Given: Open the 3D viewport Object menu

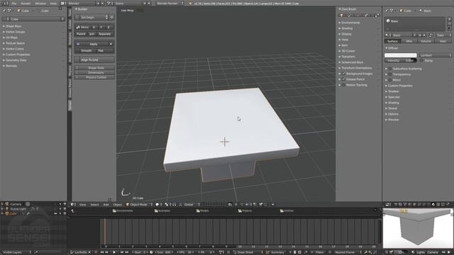Looking at the screenshot, I should (x=117, y=205).
